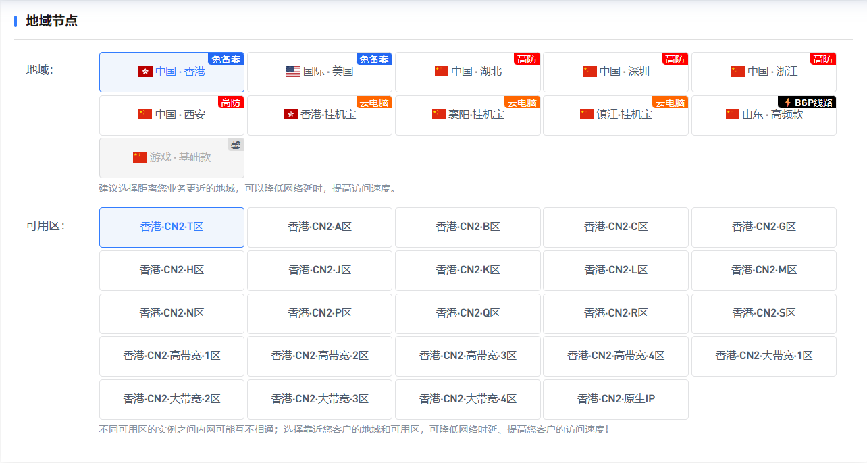This screenshot has width=867, height=463.
Task: Click the Hong Kong flag on 香港·挂机宝
Action: tap(291, 115)
